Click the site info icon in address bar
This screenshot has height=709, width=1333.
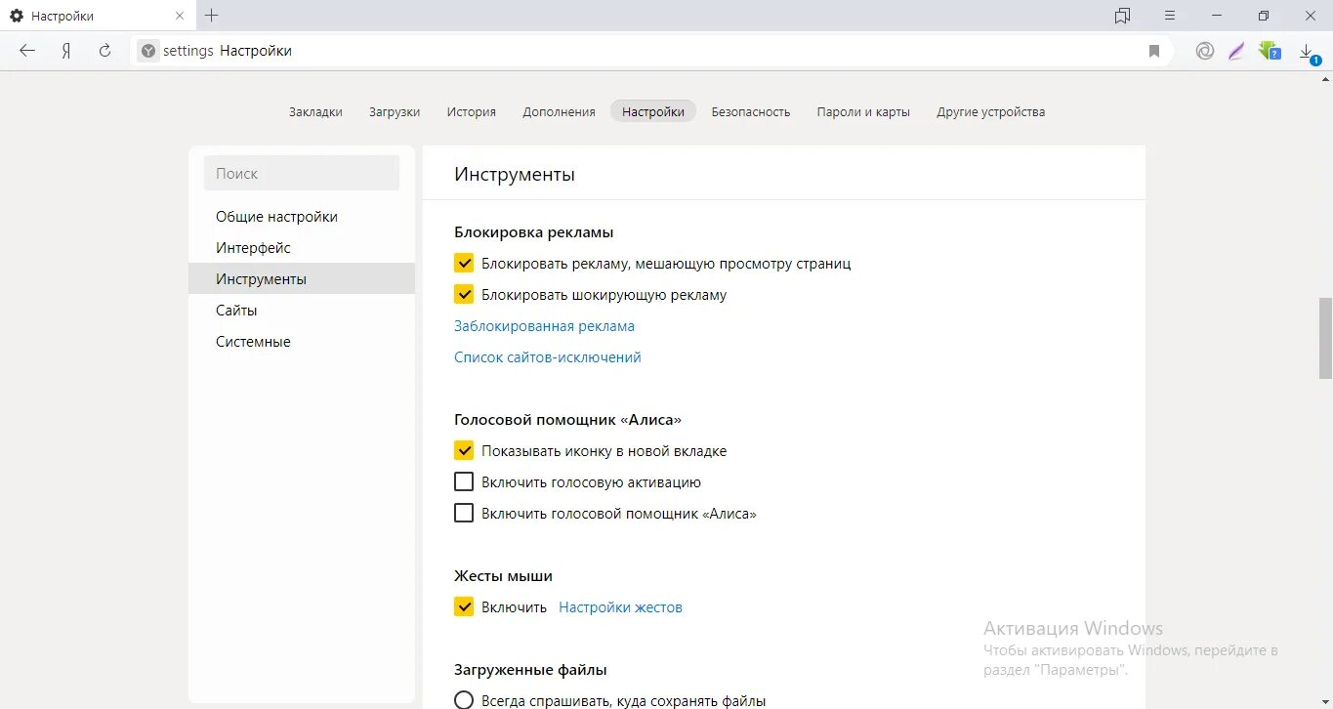click(148, 51)
